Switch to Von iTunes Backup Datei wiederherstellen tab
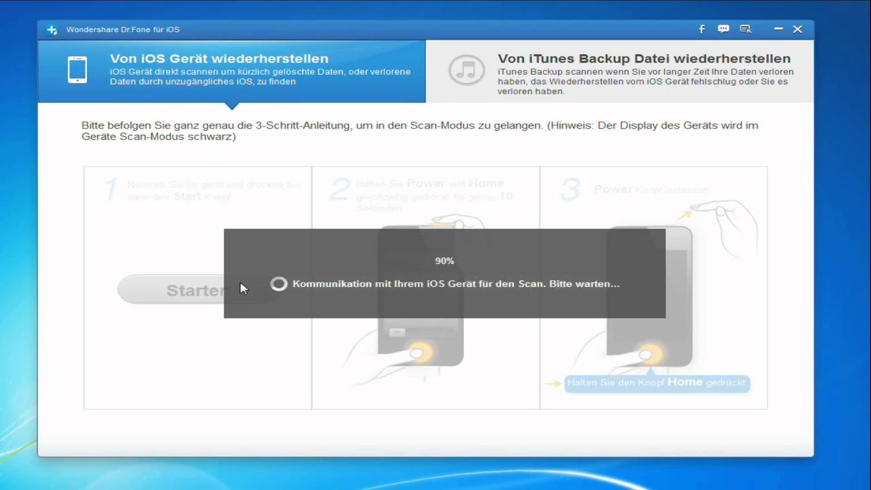This screenshot has height=490, width=871. [620, 71]
